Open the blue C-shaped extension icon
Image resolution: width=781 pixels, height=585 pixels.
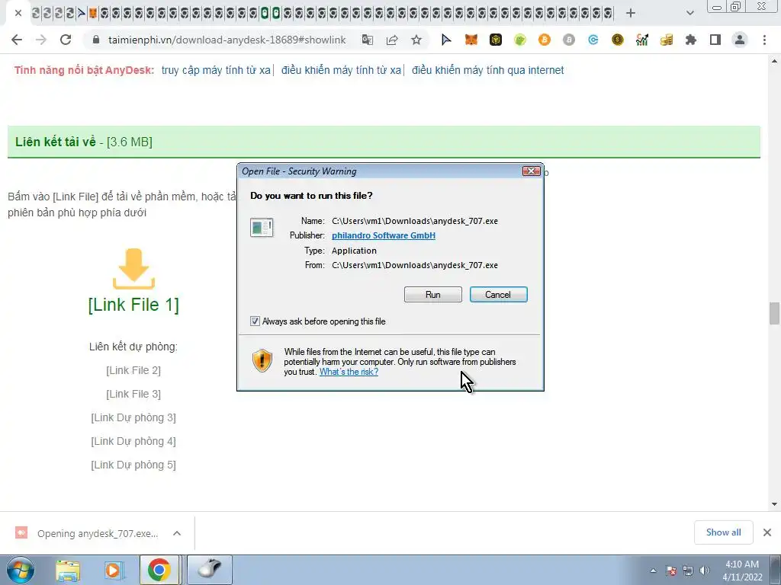[x=593, y=40]
